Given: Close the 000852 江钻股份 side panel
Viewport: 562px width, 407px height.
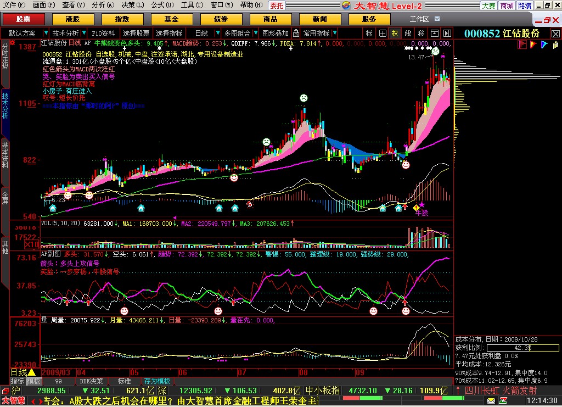Looking at the screenshot, I should (x=555, y=34).
